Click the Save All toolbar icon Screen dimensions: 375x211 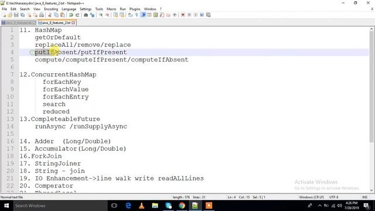coord(22,15)
